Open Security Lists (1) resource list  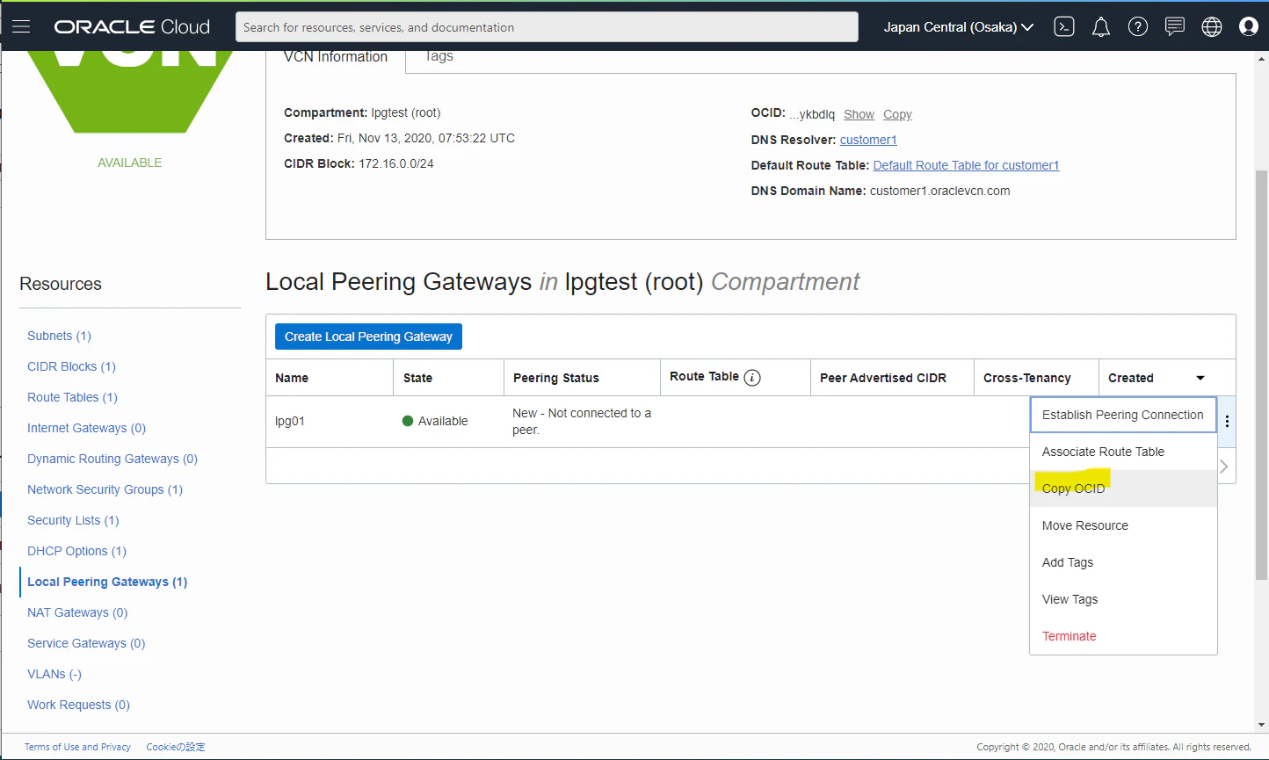73,520
